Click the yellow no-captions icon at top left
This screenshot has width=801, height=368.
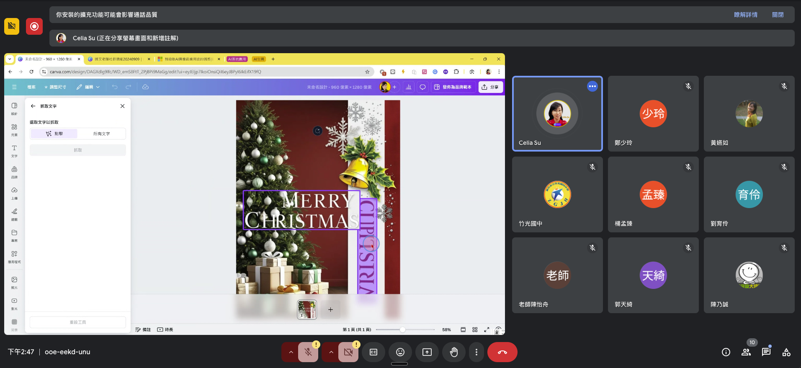click(x=12, y=26)
